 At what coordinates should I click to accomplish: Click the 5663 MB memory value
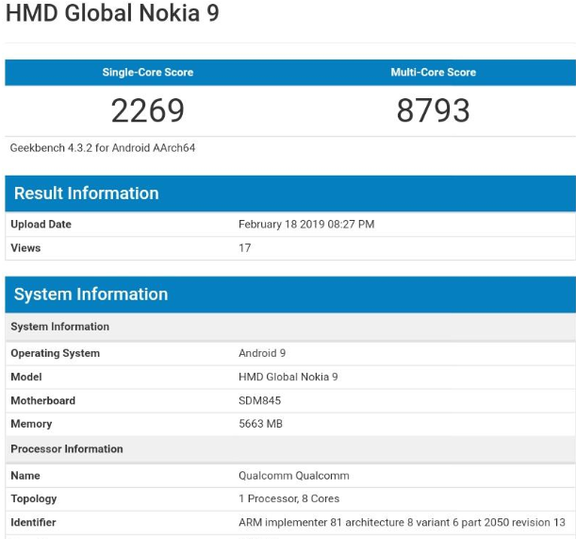pyautogui.click(x=260, y=424)
